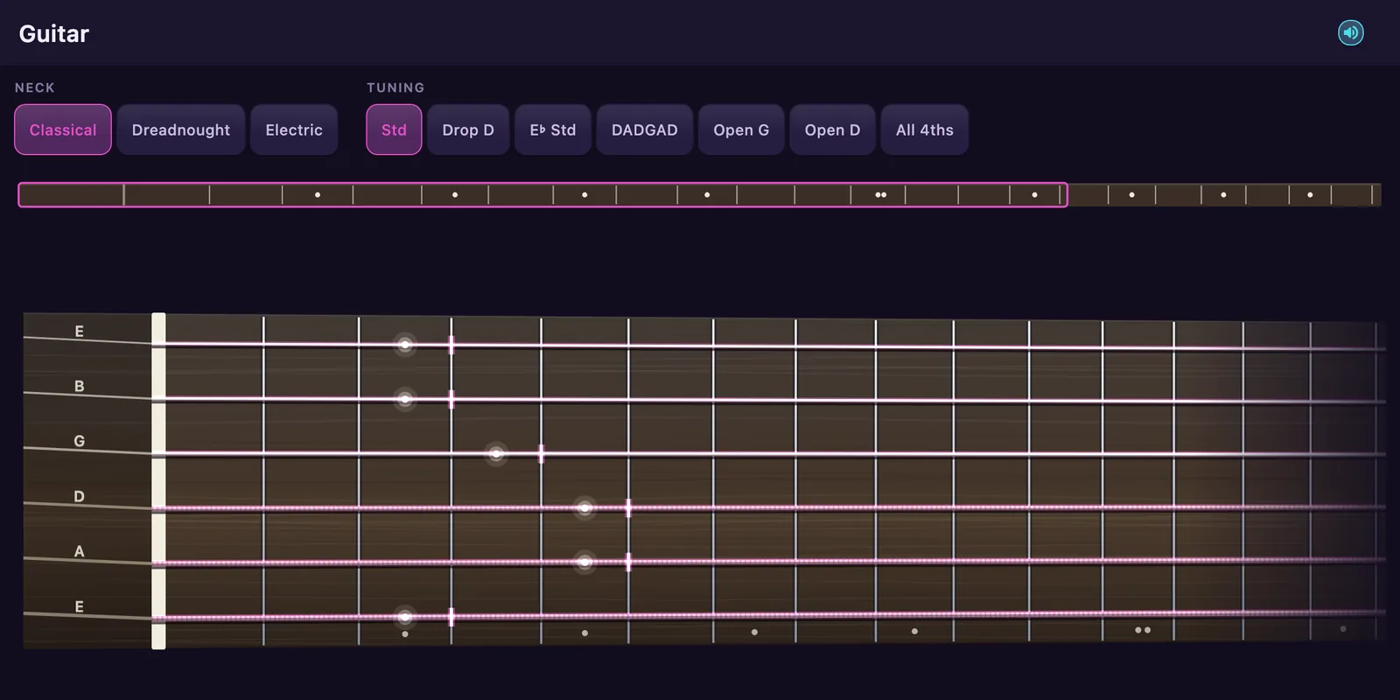The height and width of the screenshot is (700, 1400).
Task: Pick the Open D tuning
Action: click(832, 129)
